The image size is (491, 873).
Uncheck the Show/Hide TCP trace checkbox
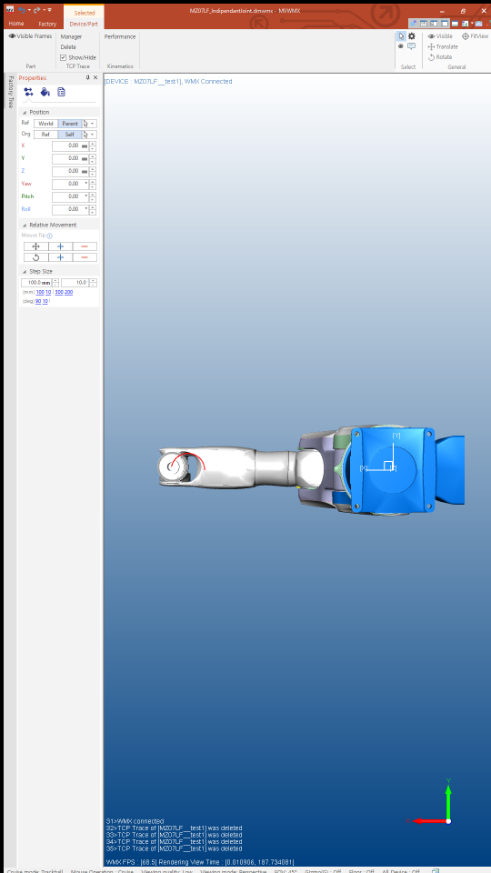63,57
